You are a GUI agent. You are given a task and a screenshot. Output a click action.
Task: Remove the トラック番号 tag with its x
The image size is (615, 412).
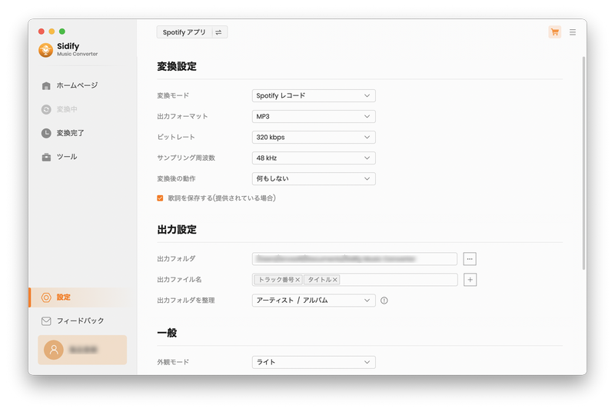tap(298, 280)
